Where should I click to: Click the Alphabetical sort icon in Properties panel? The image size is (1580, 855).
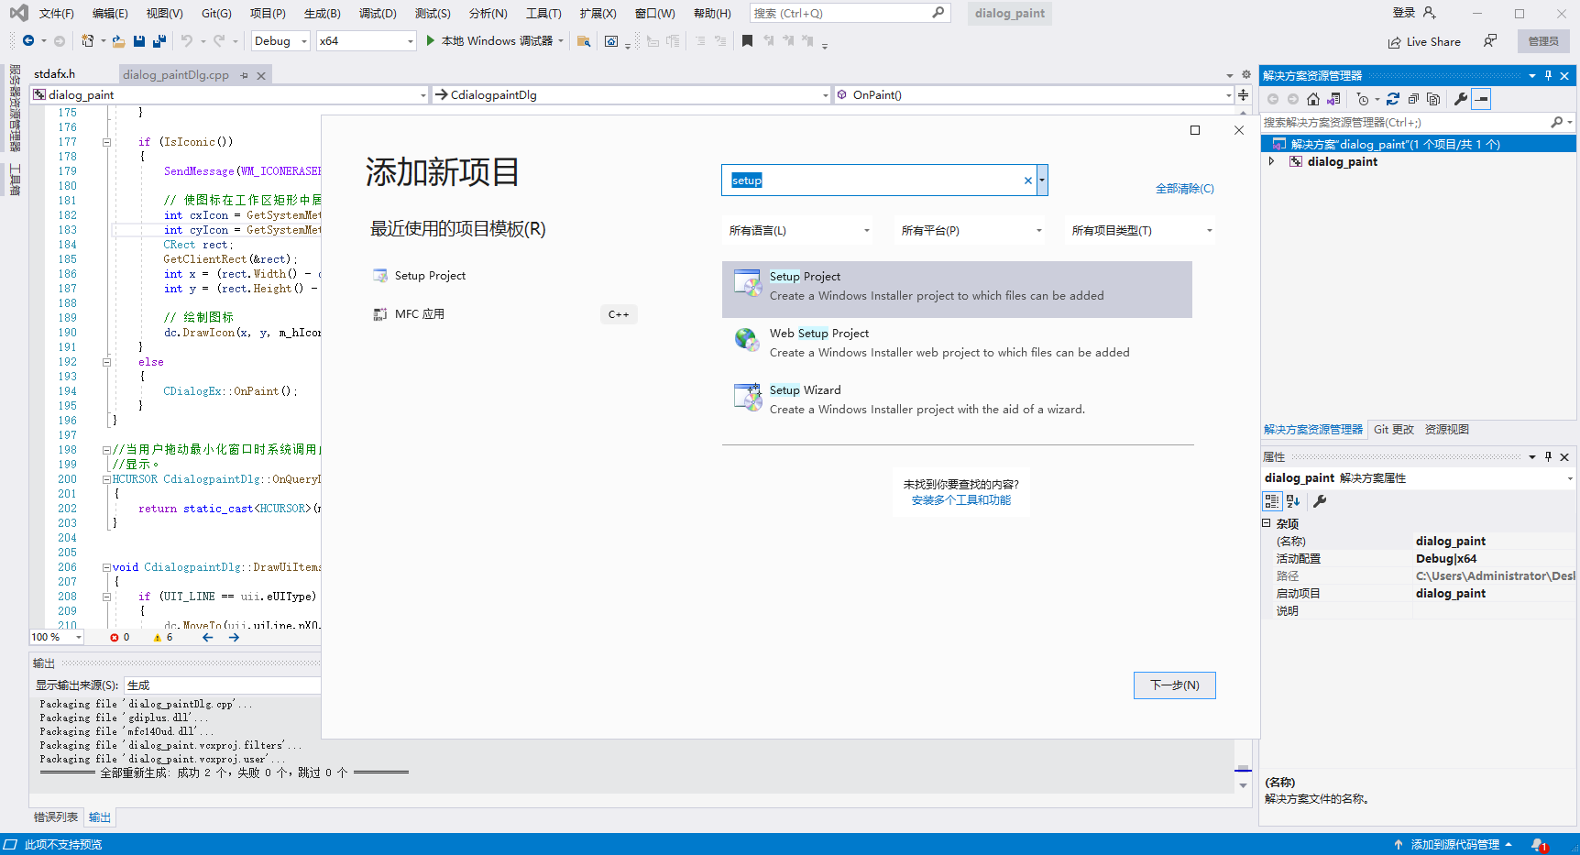(1293, 501)
